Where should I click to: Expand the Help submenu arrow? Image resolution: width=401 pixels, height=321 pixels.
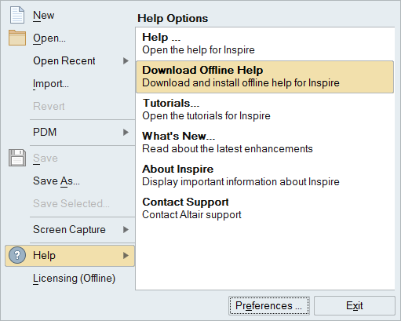tap(126, 256)
